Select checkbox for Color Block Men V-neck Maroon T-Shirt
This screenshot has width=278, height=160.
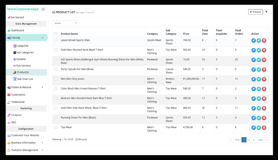point(55,88)
